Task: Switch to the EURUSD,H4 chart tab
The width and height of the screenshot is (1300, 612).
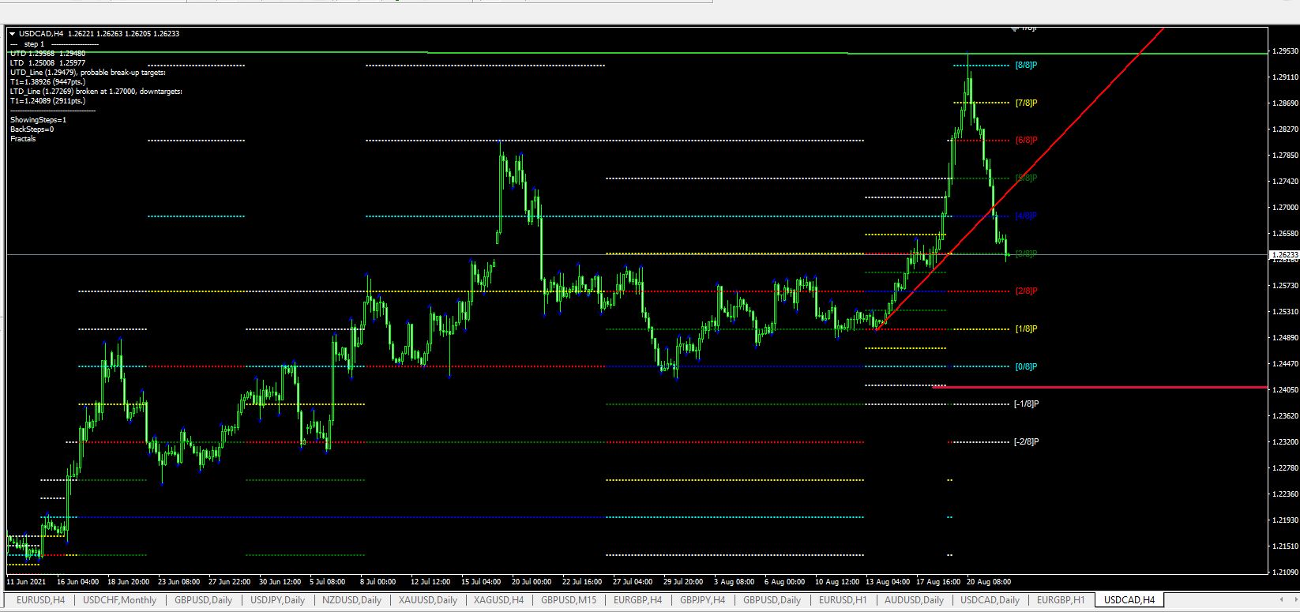Action: click(41, 600)
